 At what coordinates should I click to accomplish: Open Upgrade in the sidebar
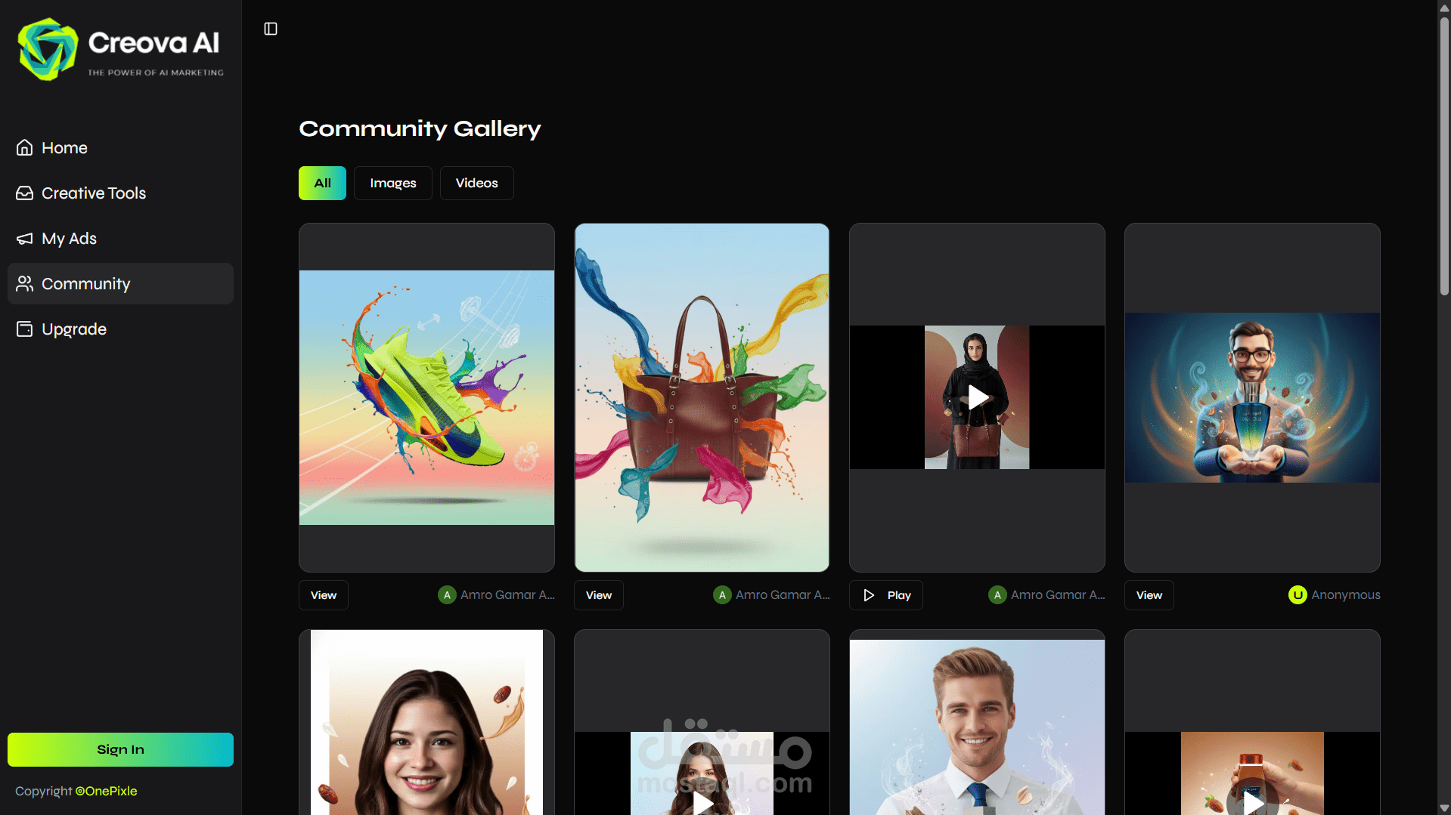click(120, 329)
